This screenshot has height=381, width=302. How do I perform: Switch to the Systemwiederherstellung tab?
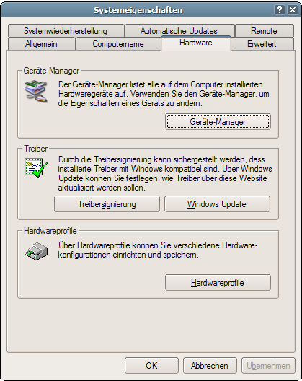tap(66, 31)
